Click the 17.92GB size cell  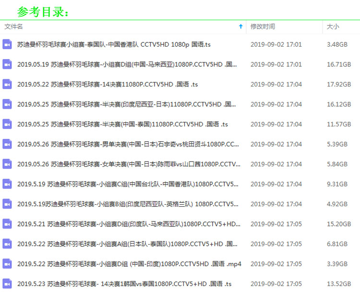[338, 84]
